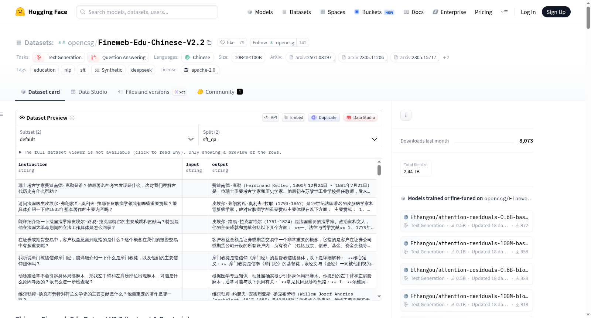Copy dataset name with the copy icon
591x318 pixels.
tap(209, 42)
